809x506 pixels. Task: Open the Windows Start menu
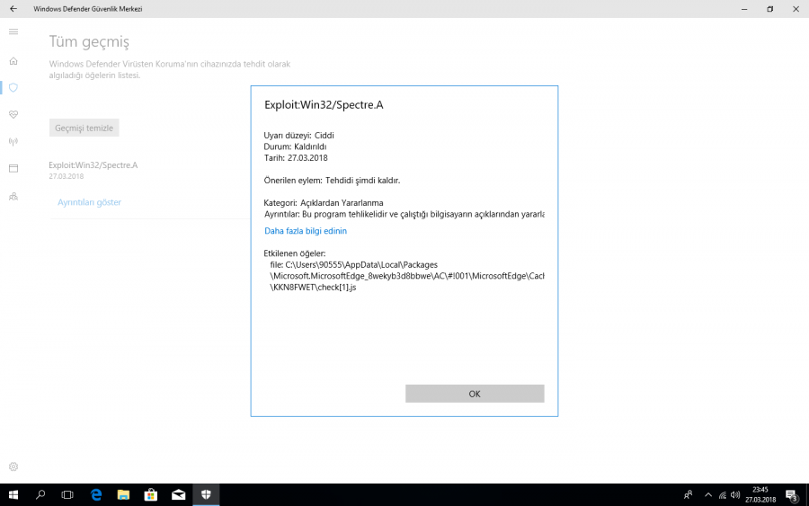(13, 495)
